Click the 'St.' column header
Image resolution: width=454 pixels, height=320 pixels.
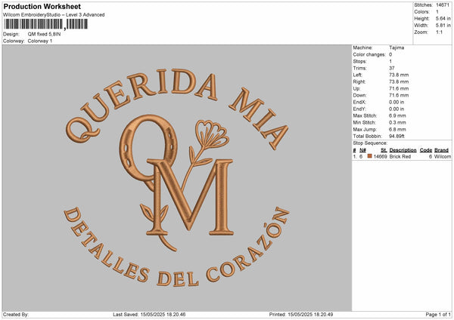[x=384, y=150]
